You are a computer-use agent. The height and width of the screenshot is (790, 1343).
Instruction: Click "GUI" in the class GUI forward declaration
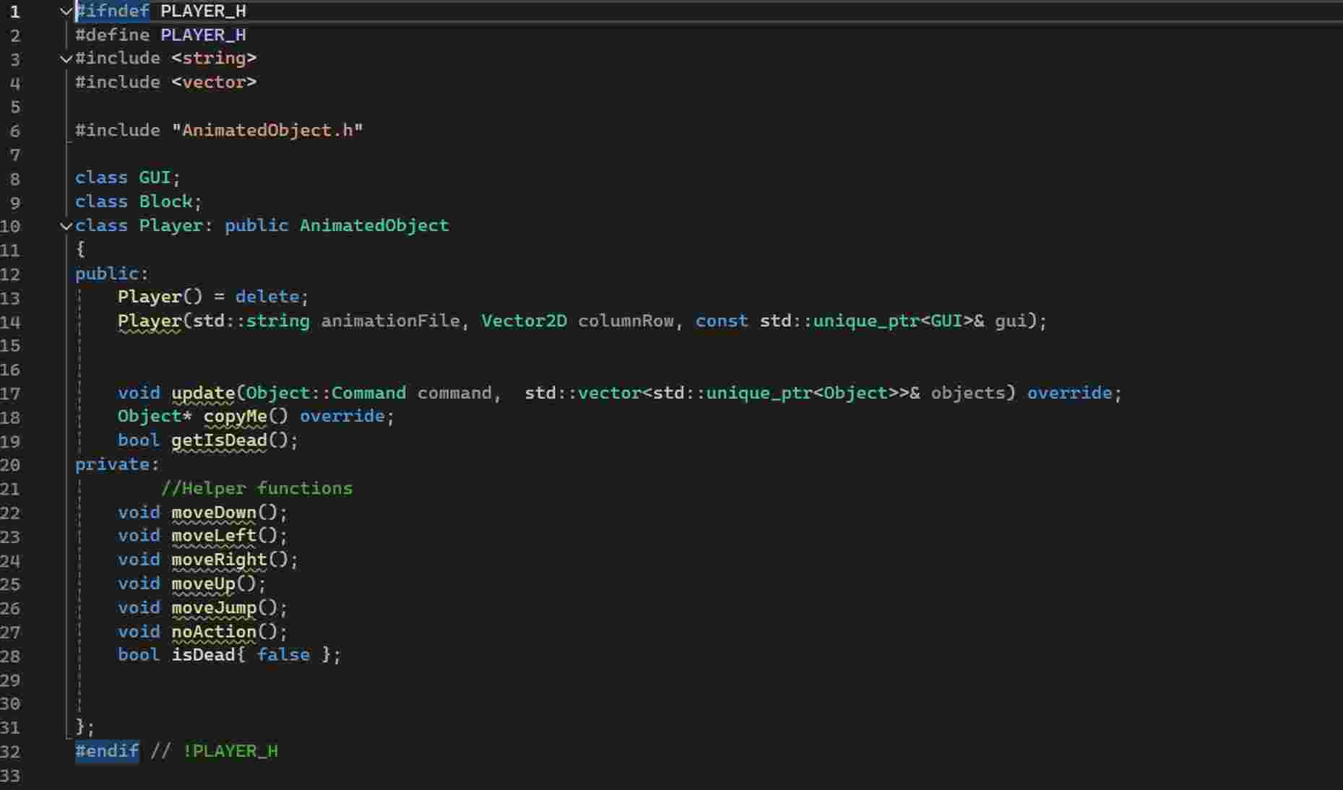[155, 178]
